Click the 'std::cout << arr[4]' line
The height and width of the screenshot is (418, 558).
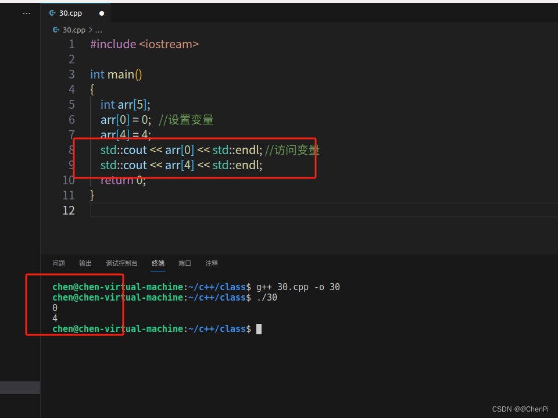181,165
